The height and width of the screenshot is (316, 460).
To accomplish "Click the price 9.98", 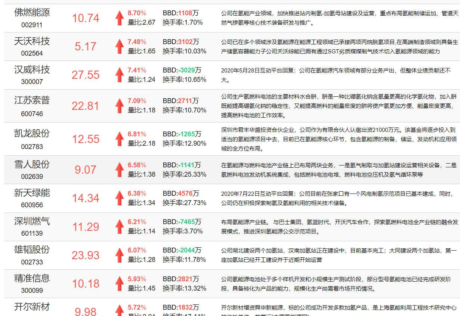I will (x=86, y=312).
